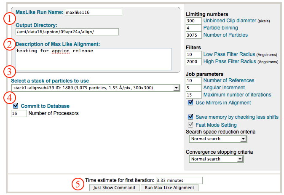
Task: Select the Number of Processors field
Action: (19, 113)
